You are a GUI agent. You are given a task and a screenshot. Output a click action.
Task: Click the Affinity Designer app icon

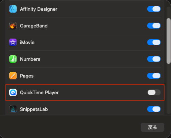(13, 9)
